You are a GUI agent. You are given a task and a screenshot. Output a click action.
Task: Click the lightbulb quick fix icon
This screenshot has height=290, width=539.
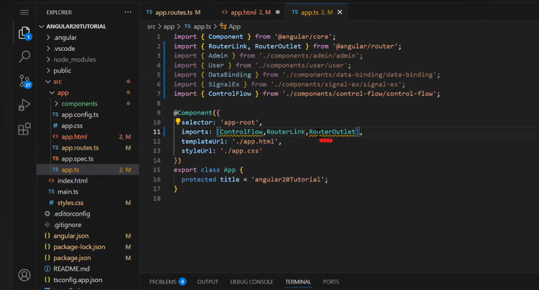coord(177,121)
